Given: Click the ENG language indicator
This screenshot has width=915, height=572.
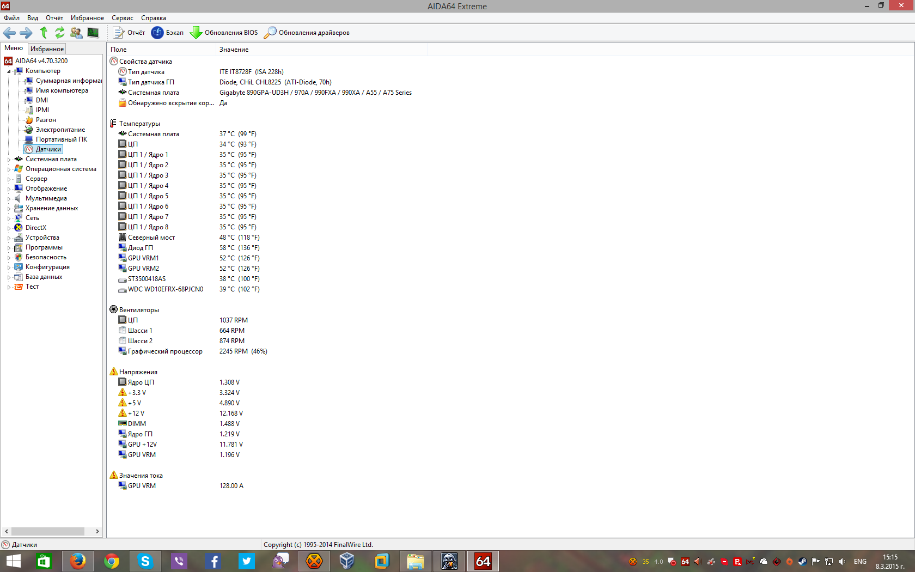Looking at the screenshot, I should pyautogui.click(x=860, y=562).
